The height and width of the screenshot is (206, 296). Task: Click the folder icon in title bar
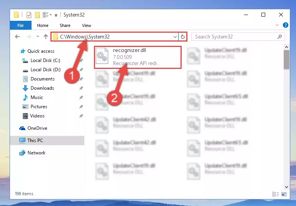point(17,15)
